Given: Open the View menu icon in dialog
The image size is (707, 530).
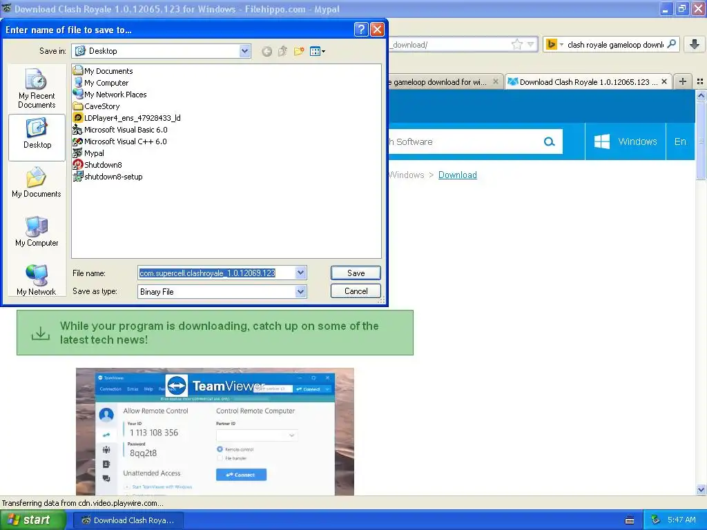Looking at the screenshot, I should 315,51.
